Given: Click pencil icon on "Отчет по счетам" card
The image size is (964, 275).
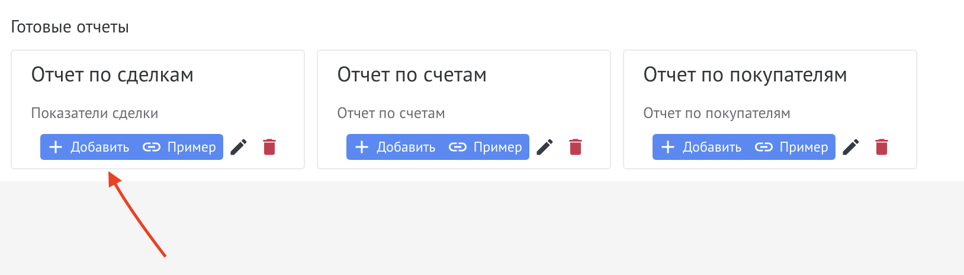Looking at the screenshot, I should tap(545, 147).
